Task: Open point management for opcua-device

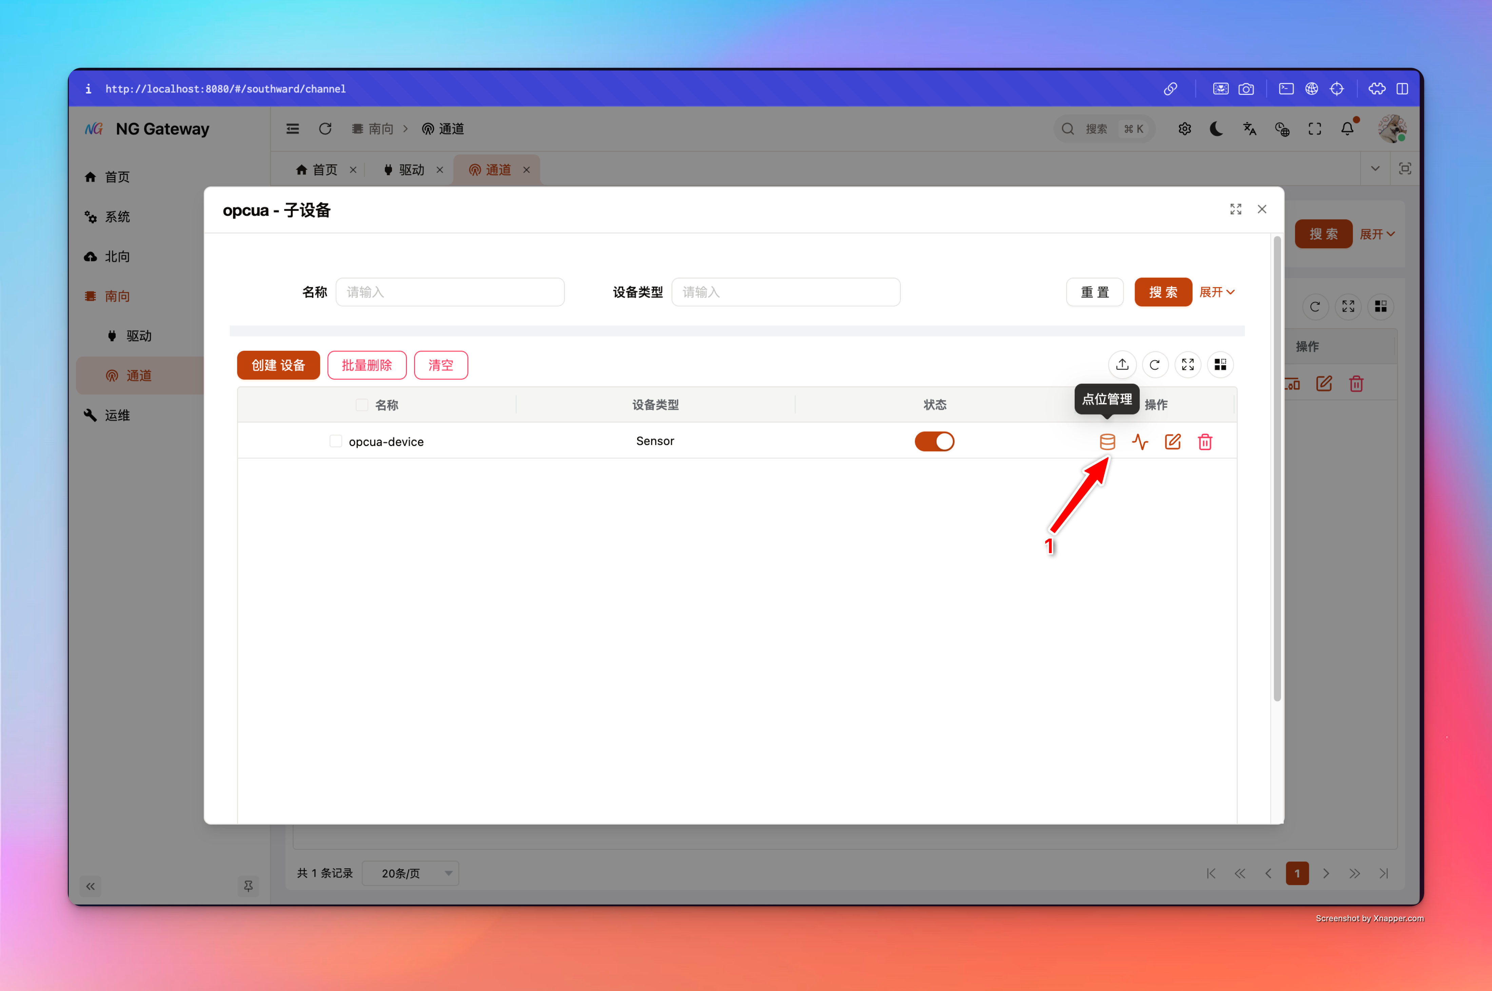Action: pyautogui.click(x=1107, y=442)
